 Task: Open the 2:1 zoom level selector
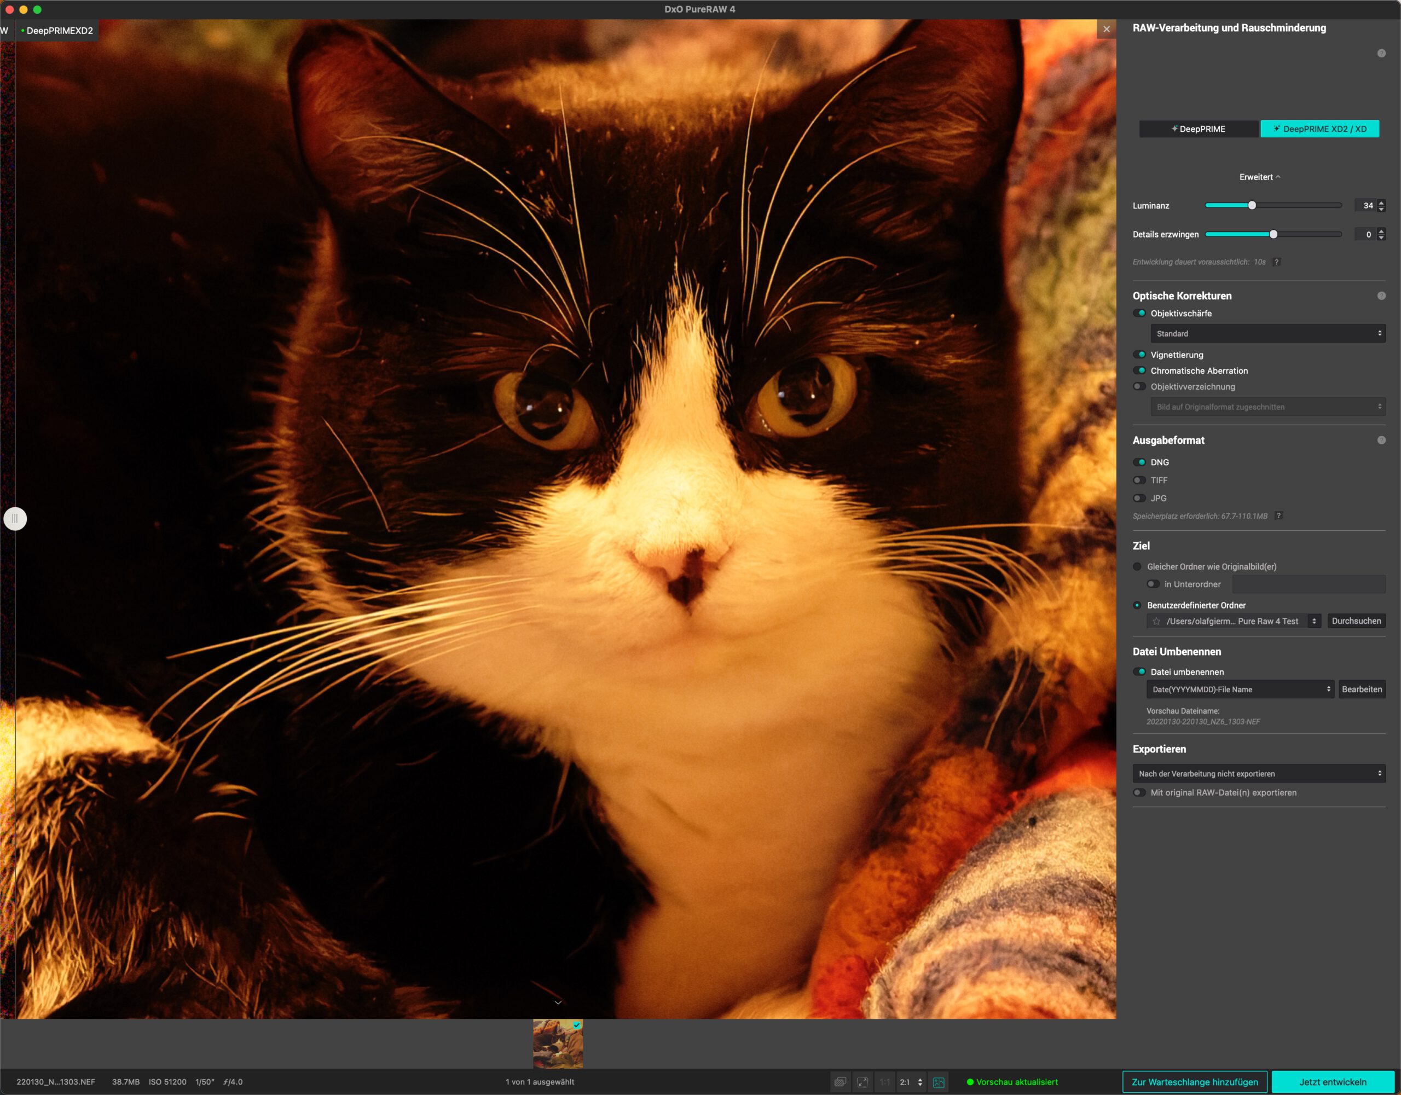click(911, 1082)
